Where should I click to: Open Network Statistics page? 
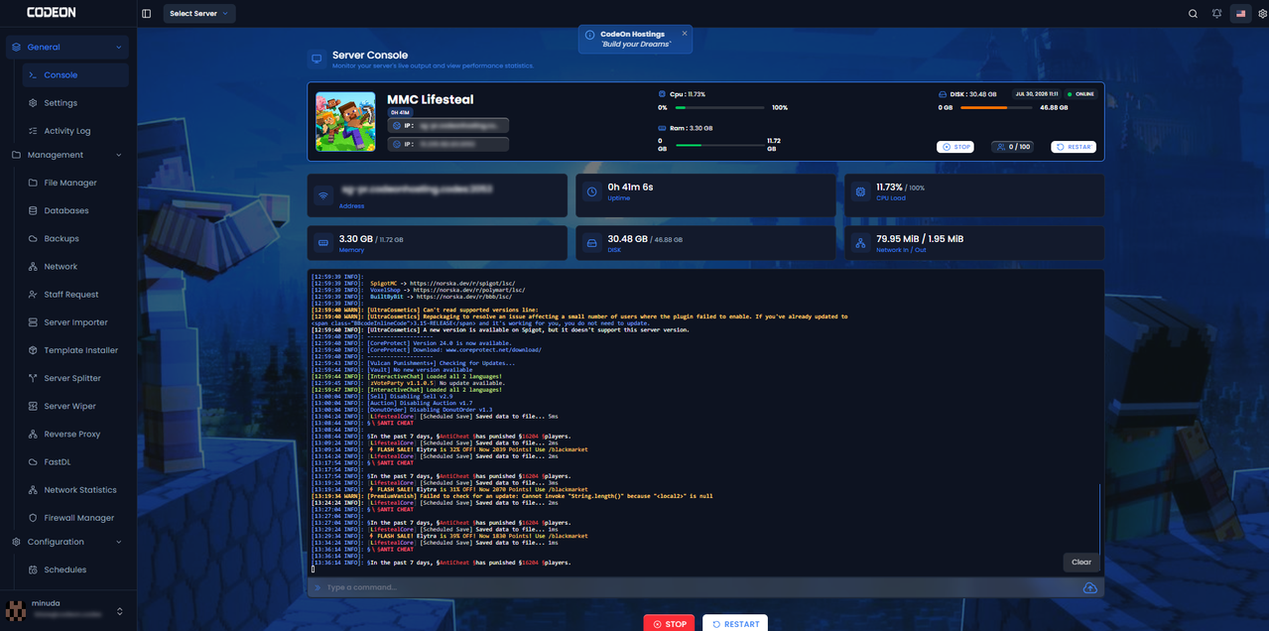coord(75,489)
